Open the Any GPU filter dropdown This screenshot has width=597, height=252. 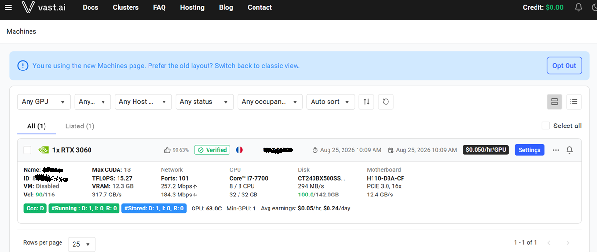[44, 102]
